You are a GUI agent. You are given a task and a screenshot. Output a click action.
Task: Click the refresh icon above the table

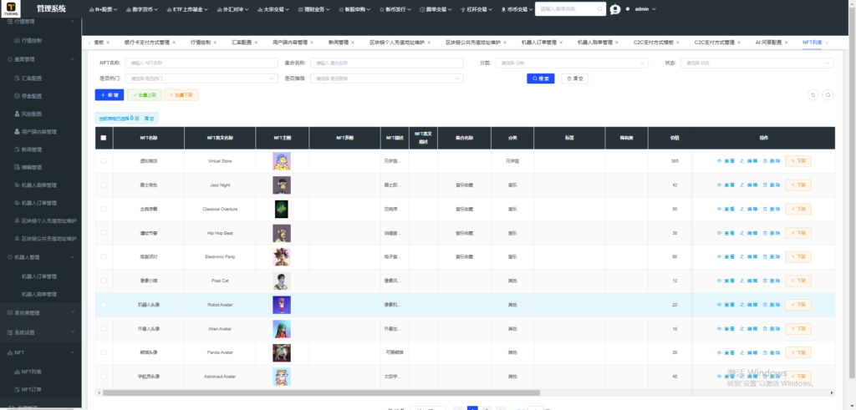coord(813,95)
